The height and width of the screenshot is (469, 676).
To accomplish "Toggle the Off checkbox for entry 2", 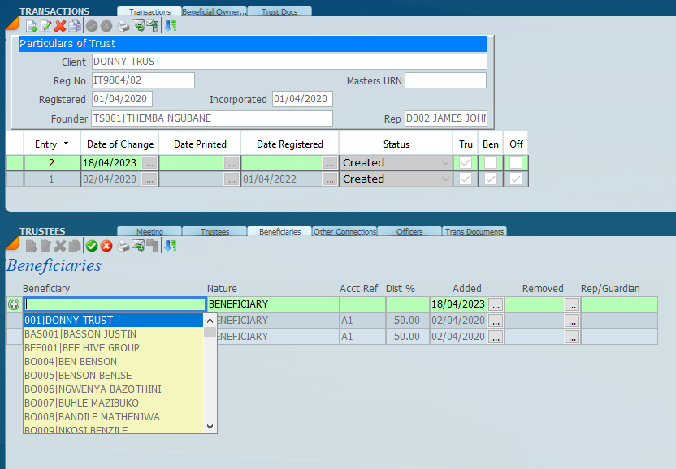I will point(516,162).
